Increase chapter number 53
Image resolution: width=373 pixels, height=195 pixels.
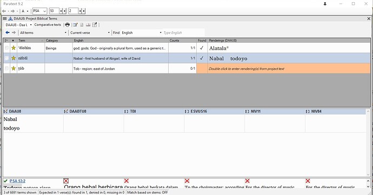pos(64,11)
